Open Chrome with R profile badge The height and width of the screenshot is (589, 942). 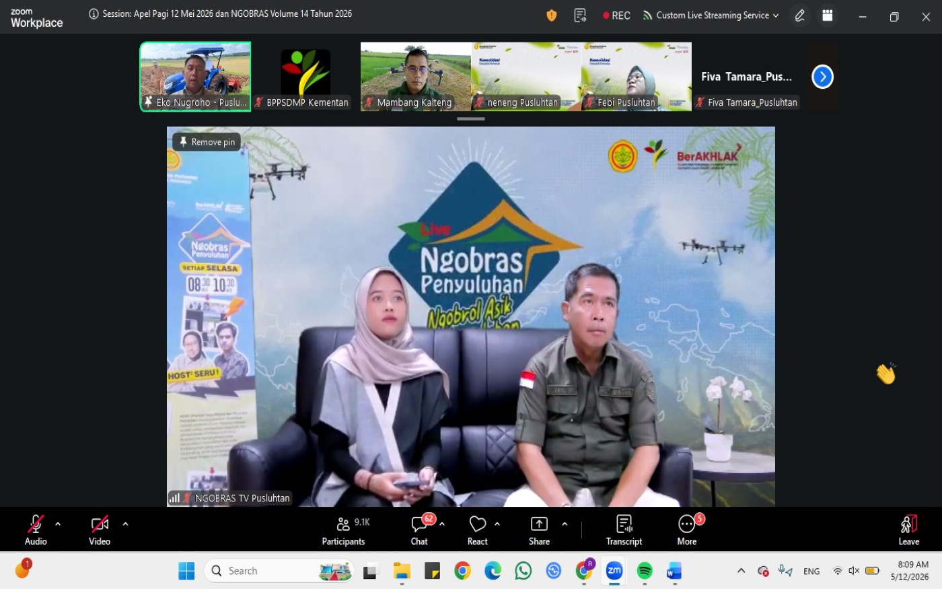tap(584, 570)
